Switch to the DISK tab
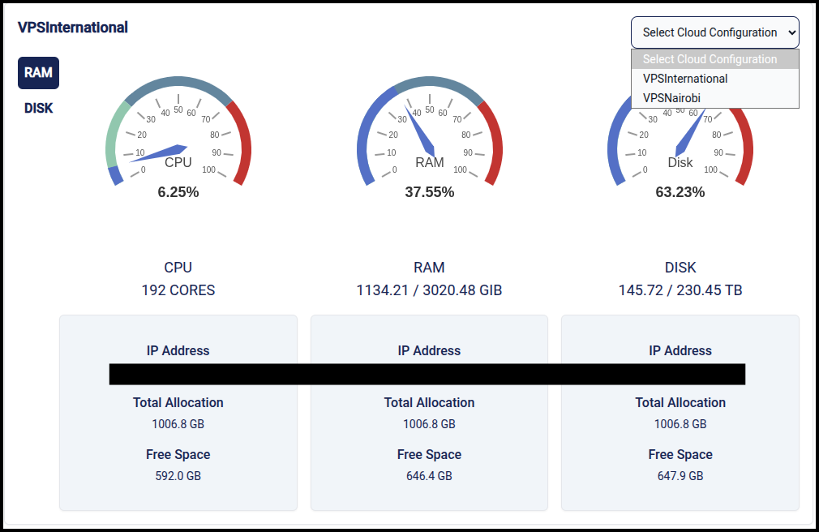This screenshot has width=819, height=532. click(39, 108)
